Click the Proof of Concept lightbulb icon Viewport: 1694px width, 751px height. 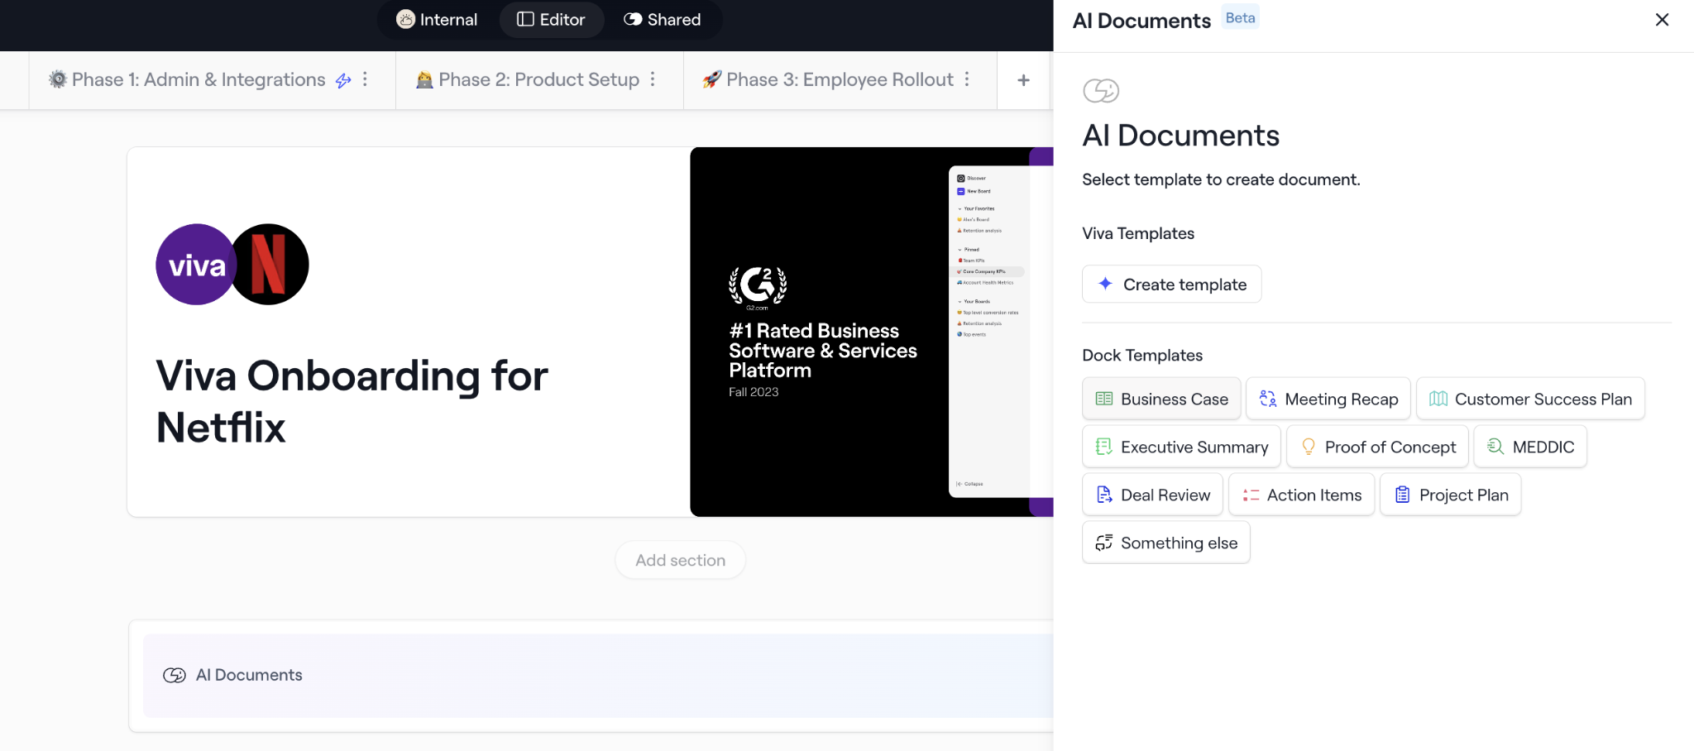coord(1309,447)
